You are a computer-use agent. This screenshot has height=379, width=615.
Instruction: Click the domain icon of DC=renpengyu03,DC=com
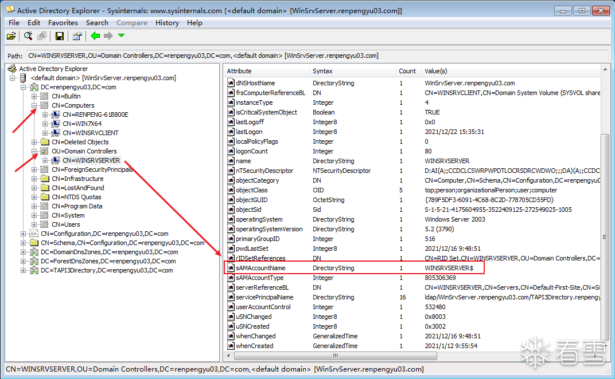click(x=34, y=87)
